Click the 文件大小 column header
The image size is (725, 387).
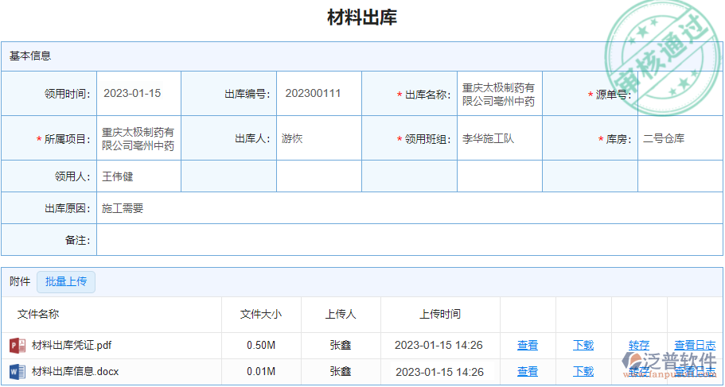pyautogui.click(x=261, y=315)
